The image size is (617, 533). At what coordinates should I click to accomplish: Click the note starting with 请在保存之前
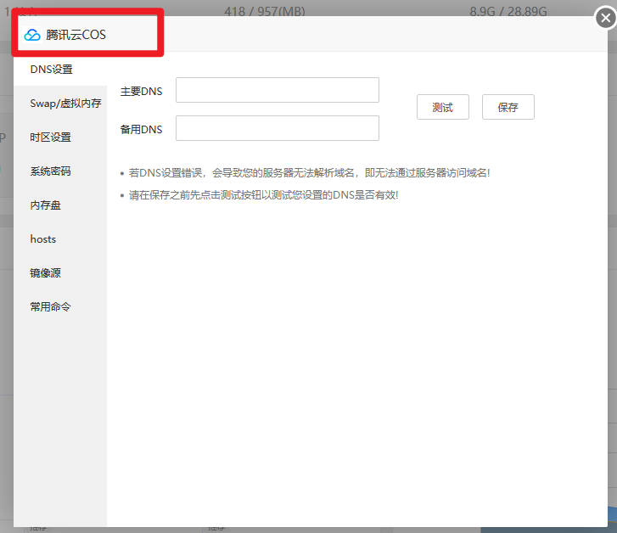(264, 195)
